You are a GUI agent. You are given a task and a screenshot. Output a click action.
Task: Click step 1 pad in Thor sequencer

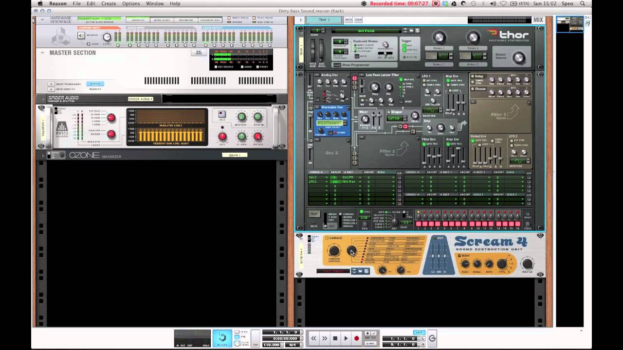pyautogui.click(x=418, y=224)
